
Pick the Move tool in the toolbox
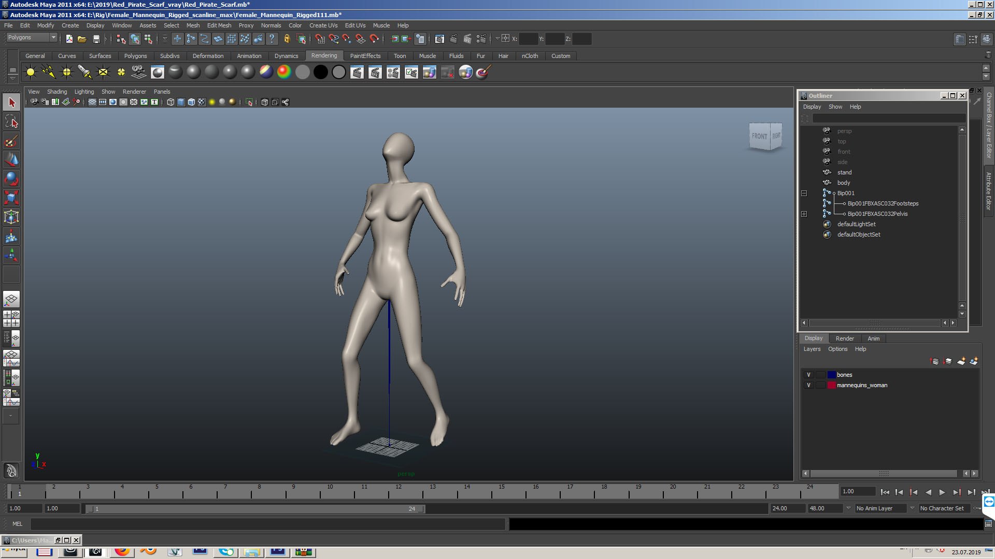point(11,159)
